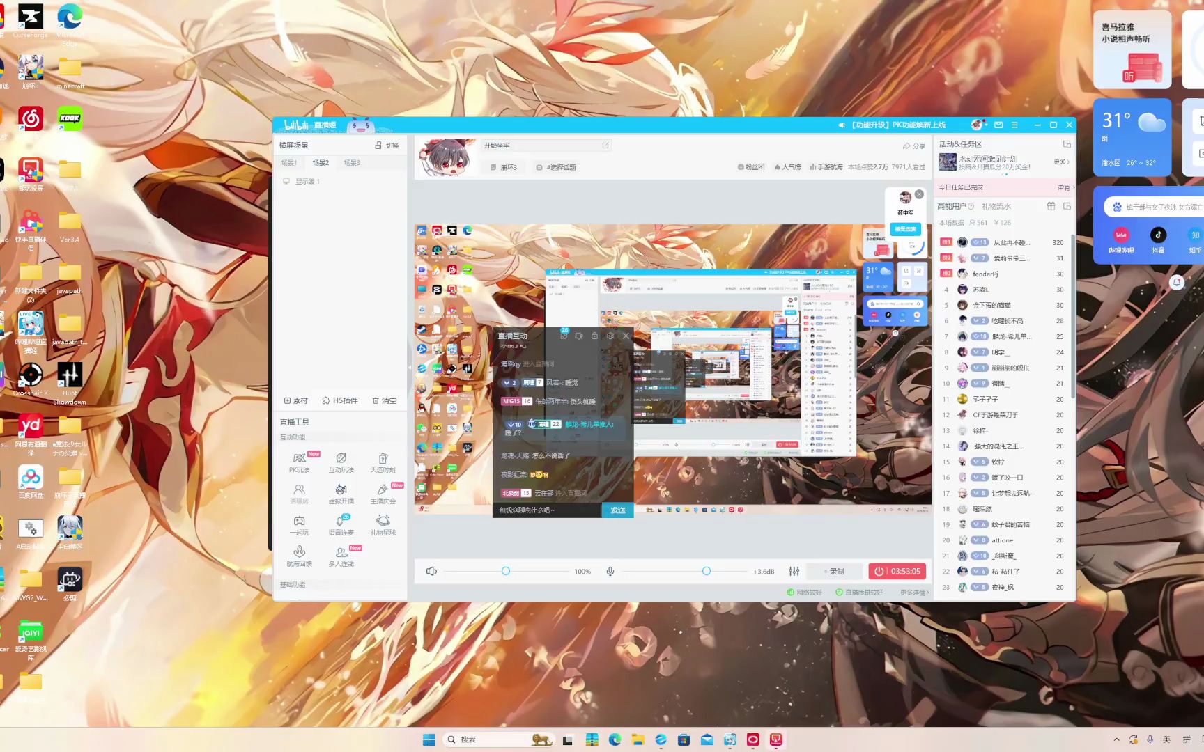Click the gift box icon in 高能用户 panel
This screenshot has width=1204, height=752.
coord(1051,206)
